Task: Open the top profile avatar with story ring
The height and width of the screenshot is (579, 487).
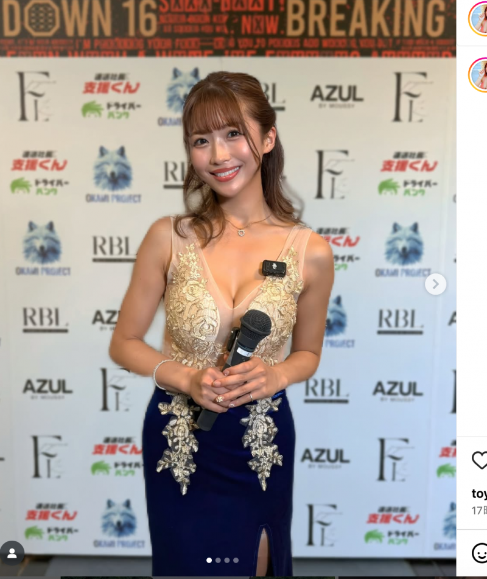Action: point(478,18)
